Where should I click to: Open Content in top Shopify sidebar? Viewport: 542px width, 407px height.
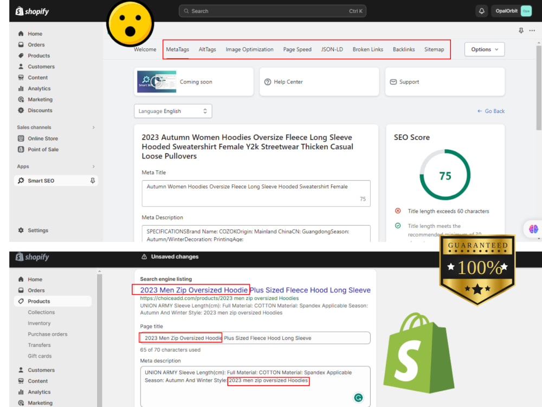37,78
